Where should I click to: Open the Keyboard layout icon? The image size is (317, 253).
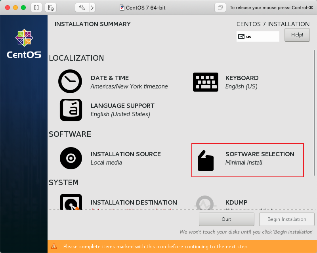[x=206, y=82]
